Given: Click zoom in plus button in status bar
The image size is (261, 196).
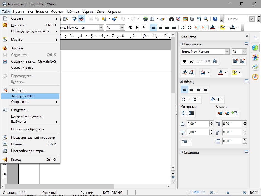Looking at the screenshot, I should click(244, 192).
